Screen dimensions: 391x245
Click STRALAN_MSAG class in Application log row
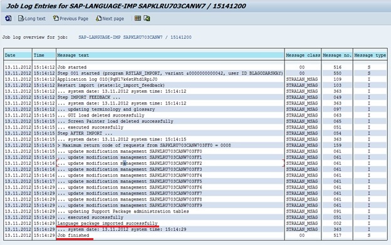pyautogui.click(x=302, y=79)
